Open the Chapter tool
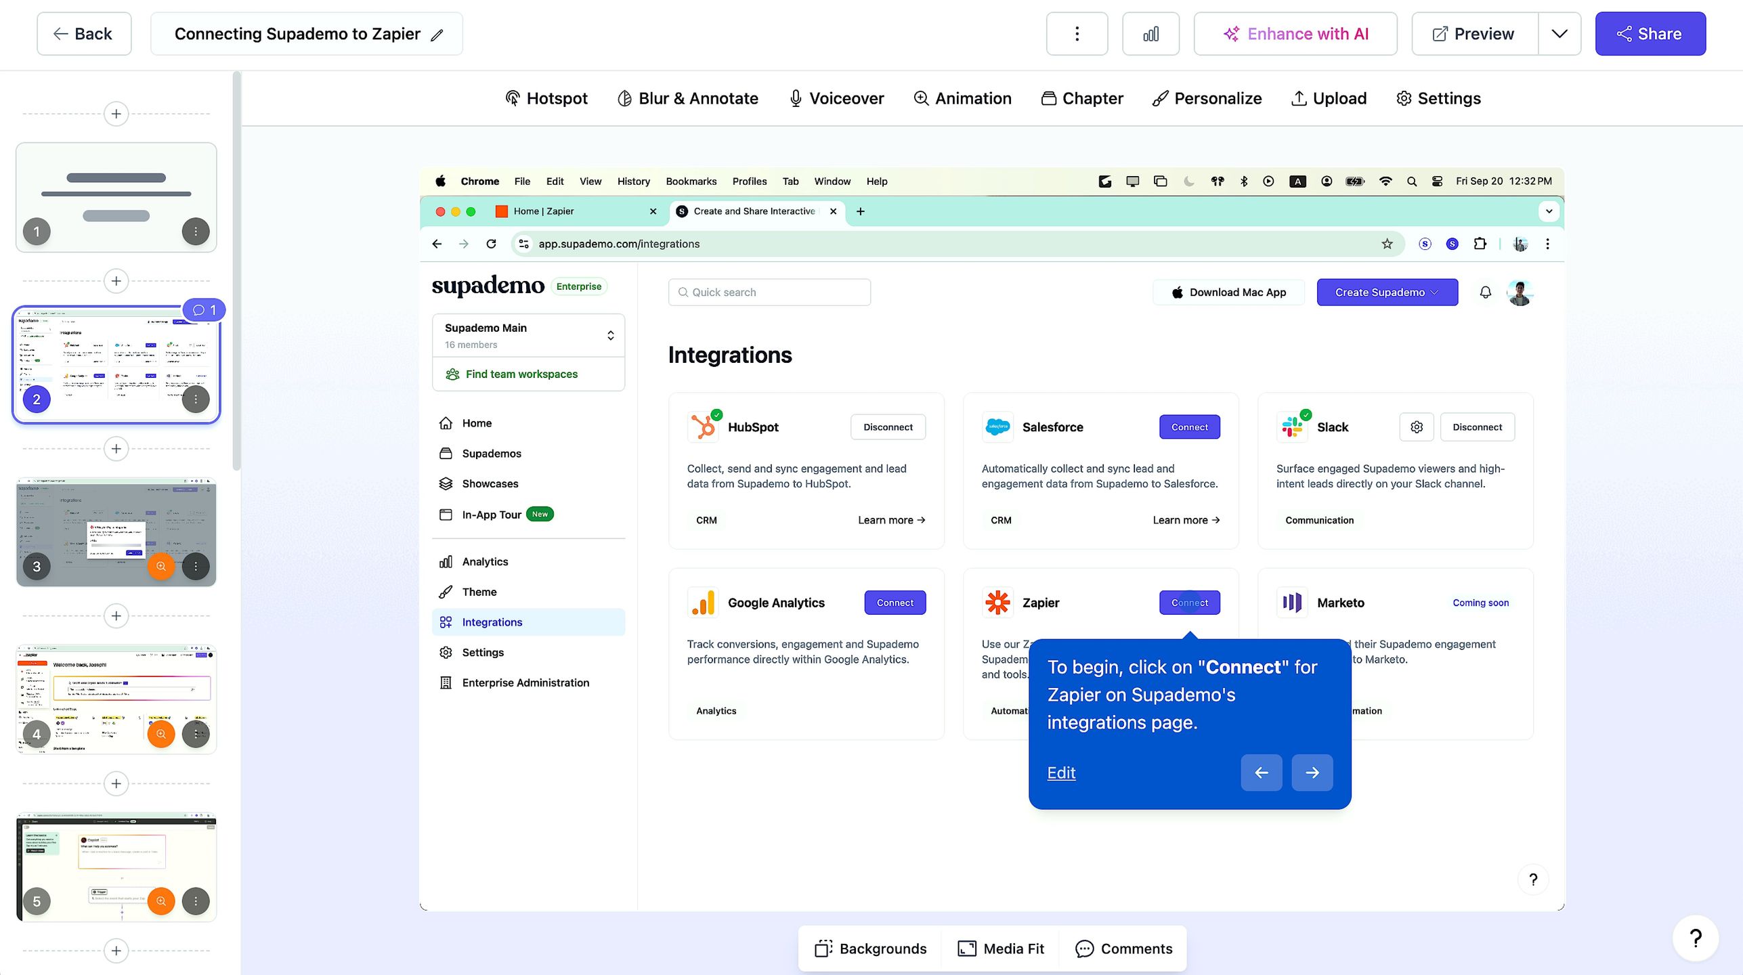 [1082, 99]
